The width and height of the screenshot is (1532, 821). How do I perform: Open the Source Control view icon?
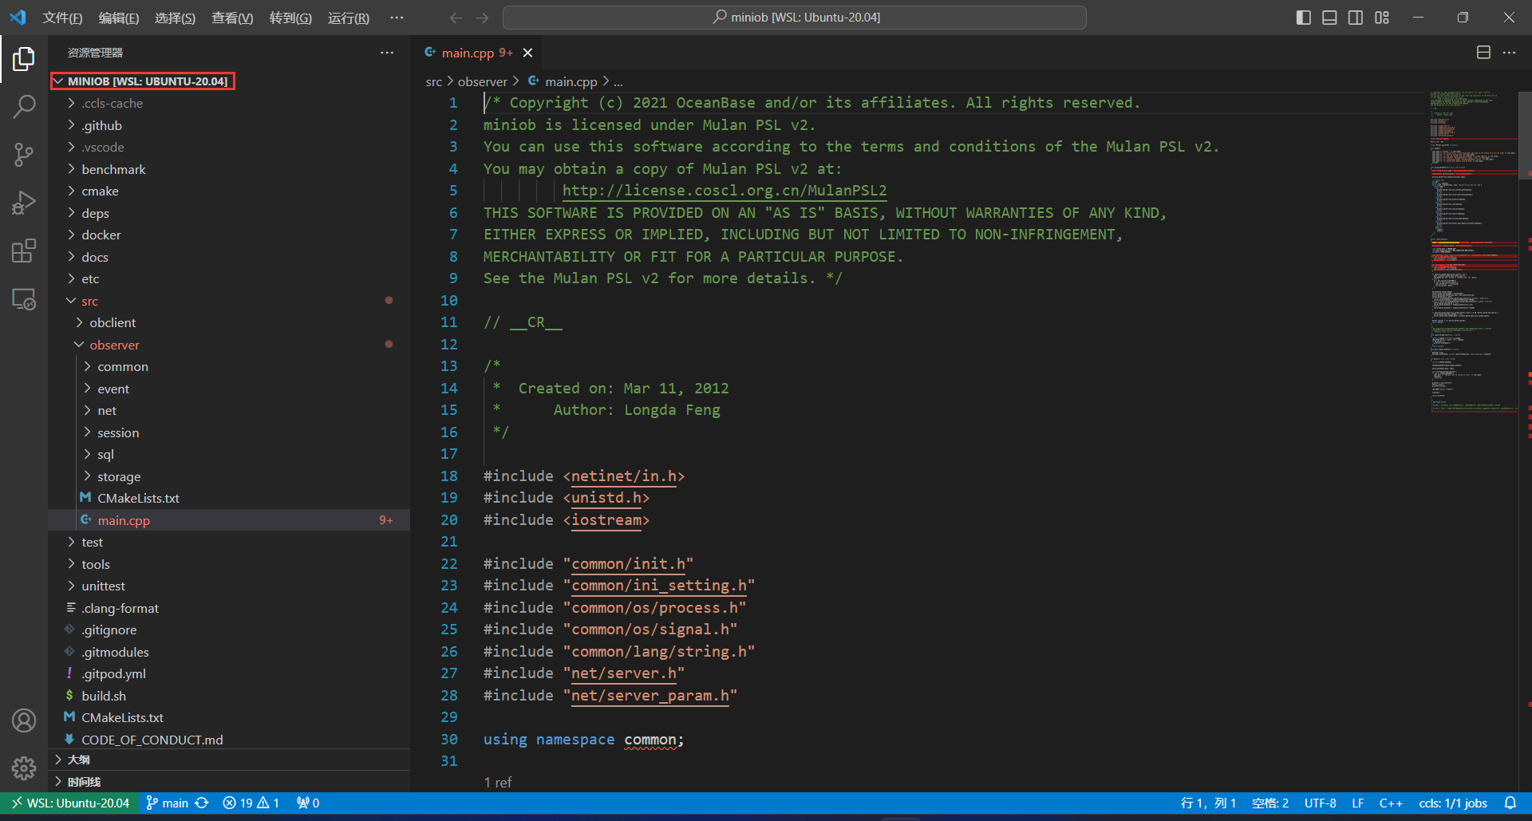tap(24, 155)
